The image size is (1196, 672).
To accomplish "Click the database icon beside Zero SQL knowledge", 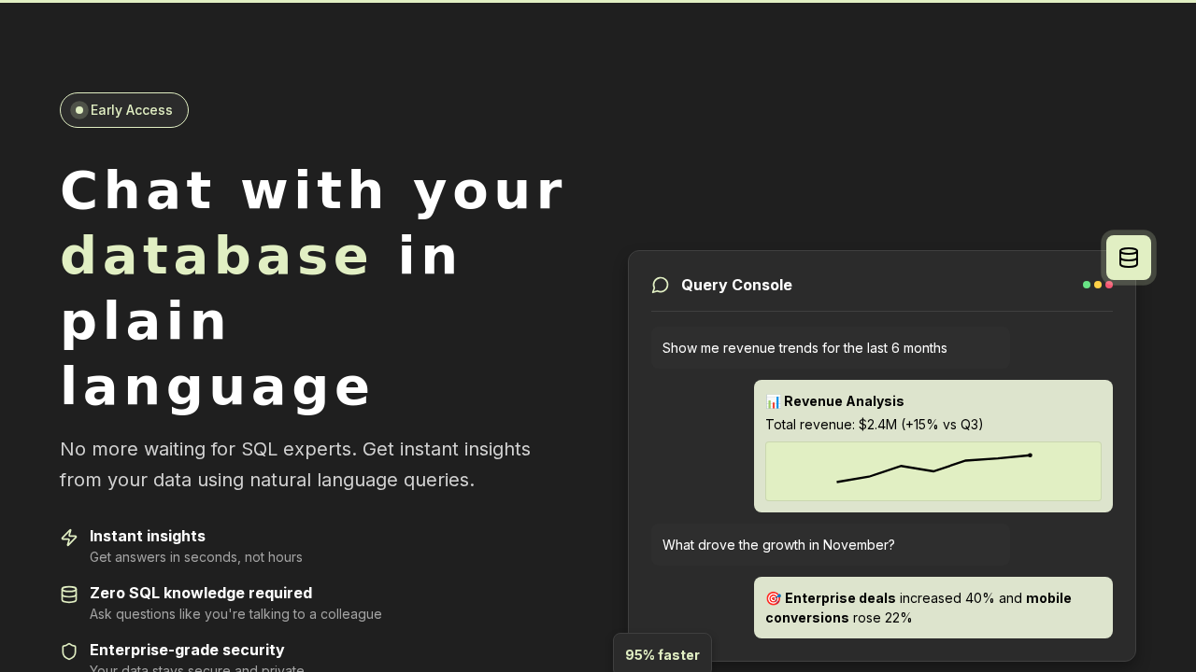I will (x=69, y=595).
